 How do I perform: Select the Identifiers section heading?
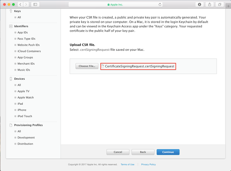[x=21, y=26]
